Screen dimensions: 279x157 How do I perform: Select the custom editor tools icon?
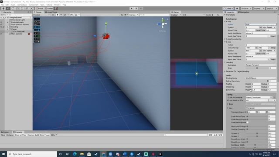coord(31,8)
